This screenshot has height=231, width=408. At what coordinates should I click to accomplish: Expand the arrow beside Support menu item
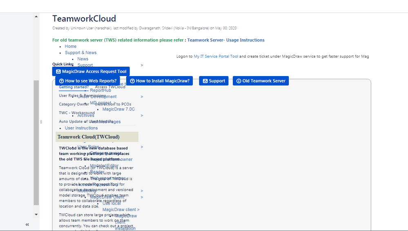pos(142,65)
